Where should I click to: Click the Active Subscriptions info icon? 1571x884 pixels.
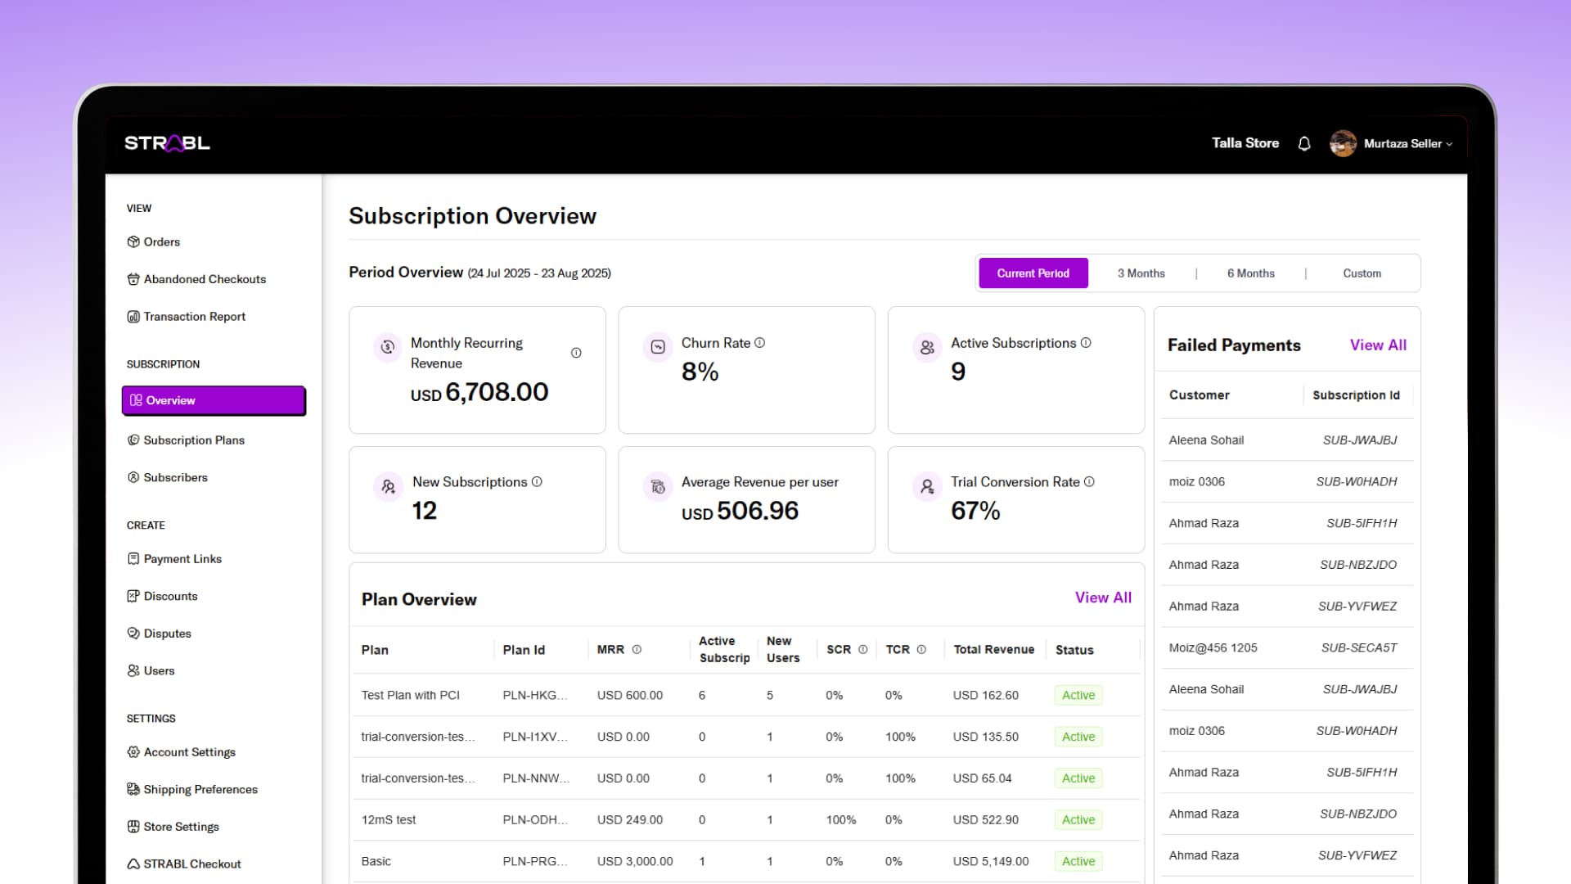pos(1086,343)
